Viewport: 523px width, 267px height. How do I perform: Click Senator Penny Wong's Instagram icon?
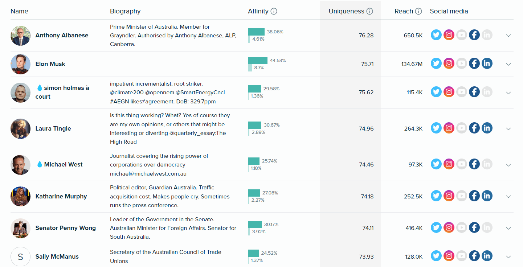coord(449,227)
